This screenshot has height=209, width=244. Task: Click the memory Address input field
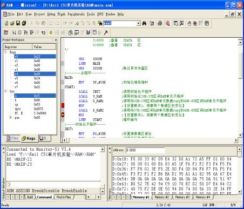pyautogui.click(x=145, y=150)
